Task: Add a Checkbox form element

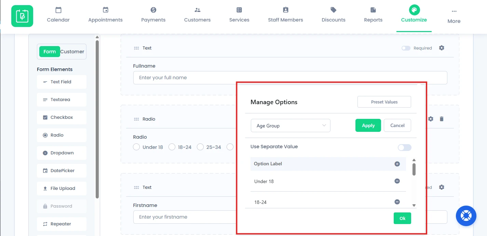Action: tap(62, 117)
